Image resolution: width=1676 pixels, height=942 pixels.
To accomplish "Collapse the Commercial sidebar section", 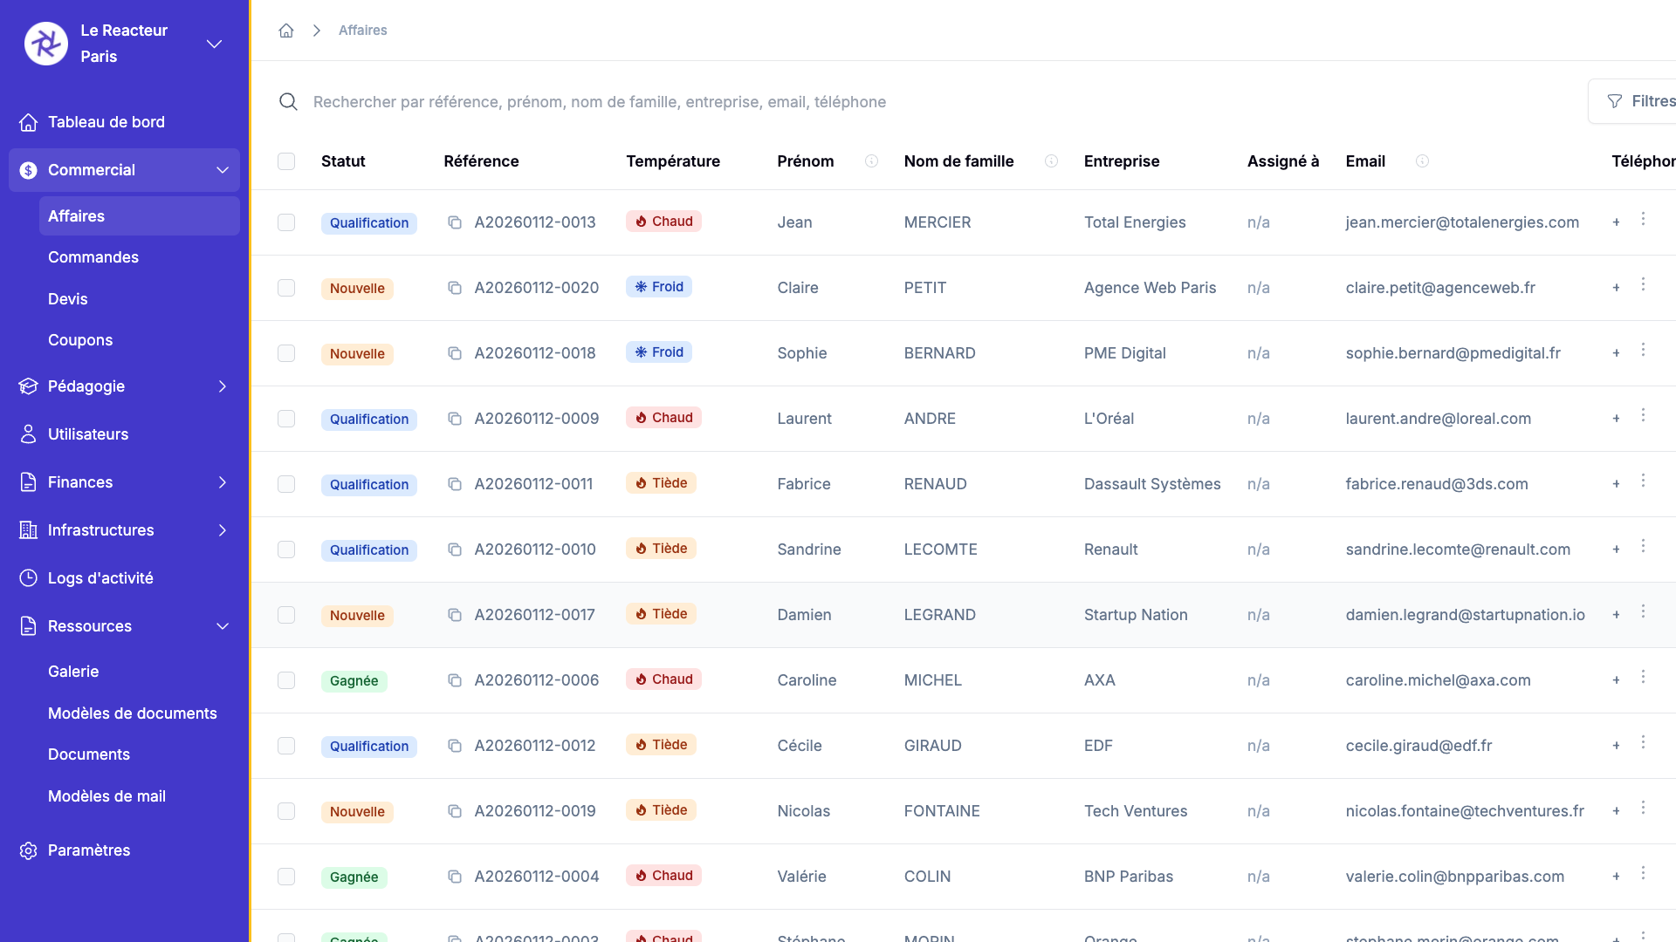I will coord(223,170).
